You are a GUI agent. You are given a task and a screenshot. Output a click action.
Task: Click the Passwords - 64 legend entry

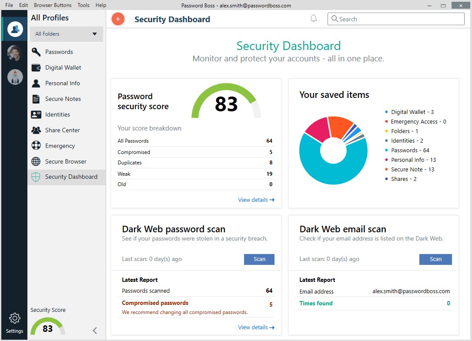(407, 150)
